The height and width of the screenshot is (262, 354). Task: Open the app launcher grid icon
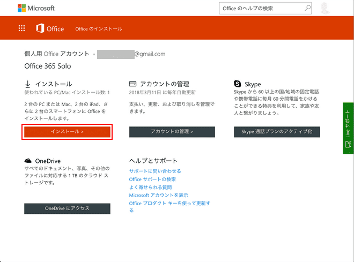(x=21, y=28)
